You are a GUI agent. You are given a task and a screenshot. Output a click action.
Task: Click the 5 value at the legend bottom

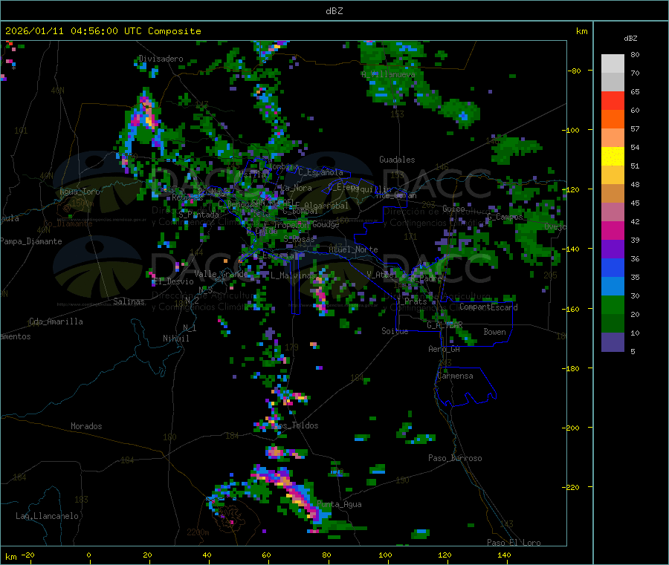tap(633, 351)
